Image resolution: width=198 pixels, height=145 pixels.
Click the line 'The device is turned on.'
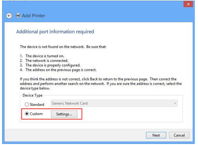pos(45,56)
